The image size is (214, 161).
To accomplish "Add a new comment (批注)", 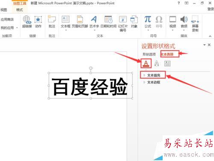I will tap(52, 21).
